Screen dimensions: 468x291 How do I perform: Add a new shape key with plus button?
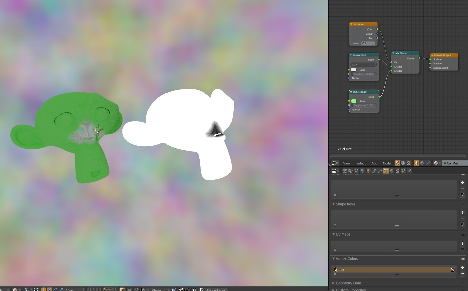point(462,213)
